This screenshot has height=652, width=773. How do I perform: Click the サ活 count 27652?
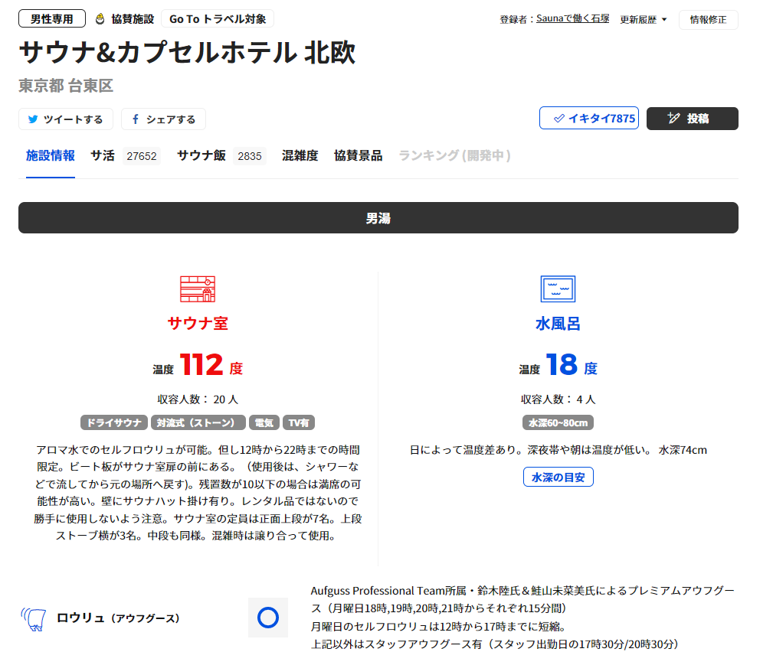[x=142, y=156]
